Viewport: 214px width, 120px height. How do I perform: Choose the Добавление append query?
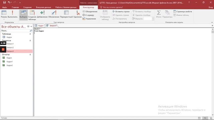[x=42, y=14]
